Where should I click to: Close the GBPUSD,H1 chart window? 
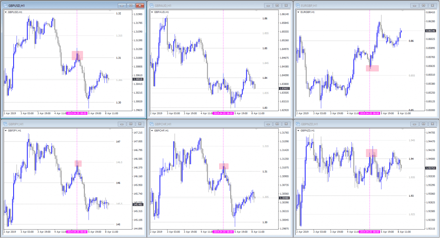coord(140,5)
